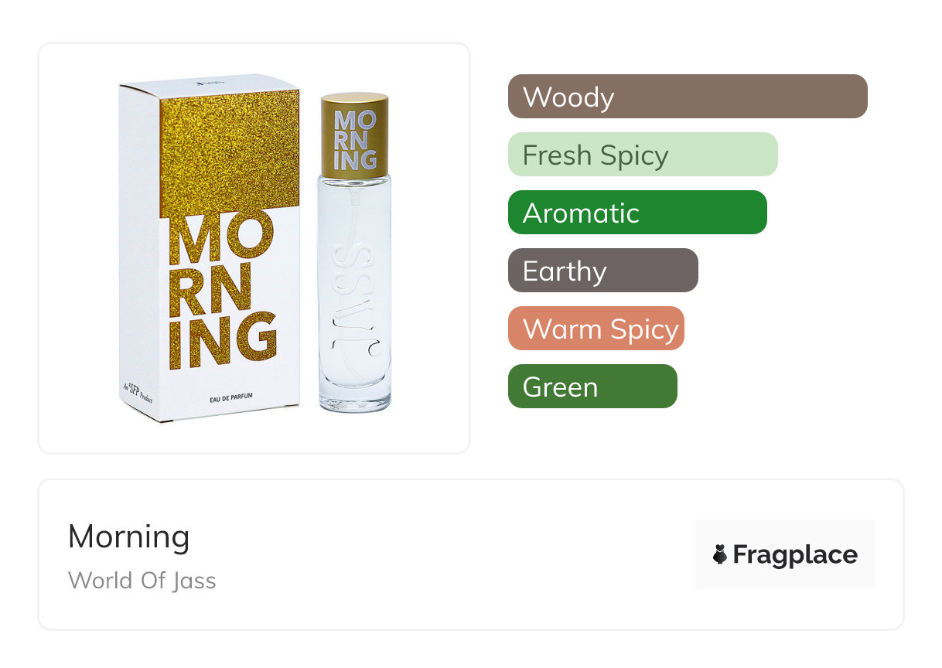The height and width of the screenshot is (668, 942).
Task: Click the large MORNING lettering on the box
Action: click(222, 292)
